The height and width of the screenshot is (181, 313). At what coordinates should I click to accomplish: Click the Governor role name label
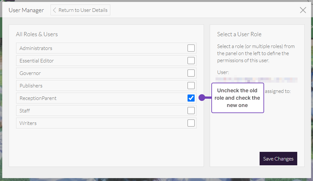coord(30,73)
